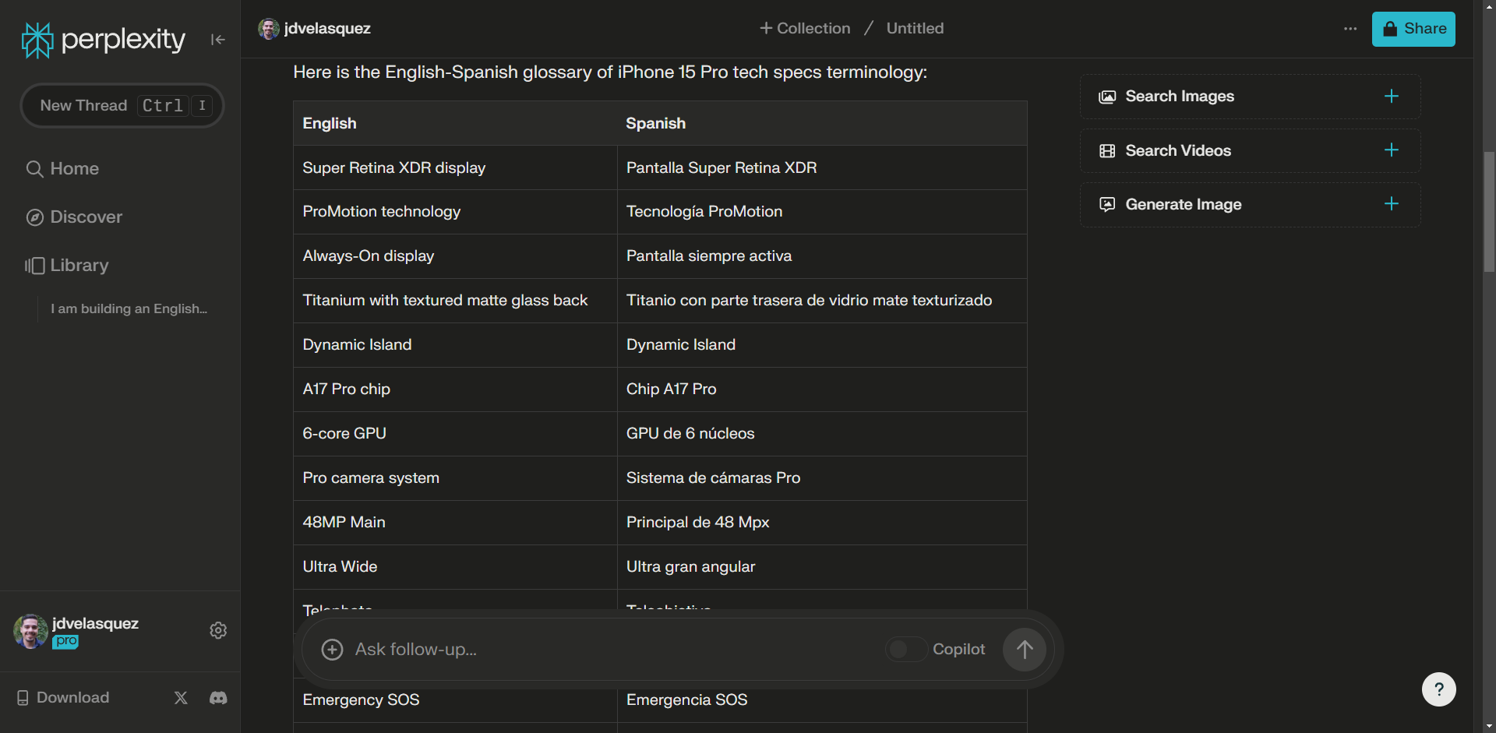The width and height of the screenshot is (1496, 733).
Task: Select 'Always-On display' cell
Action: [x=455, y=256]
